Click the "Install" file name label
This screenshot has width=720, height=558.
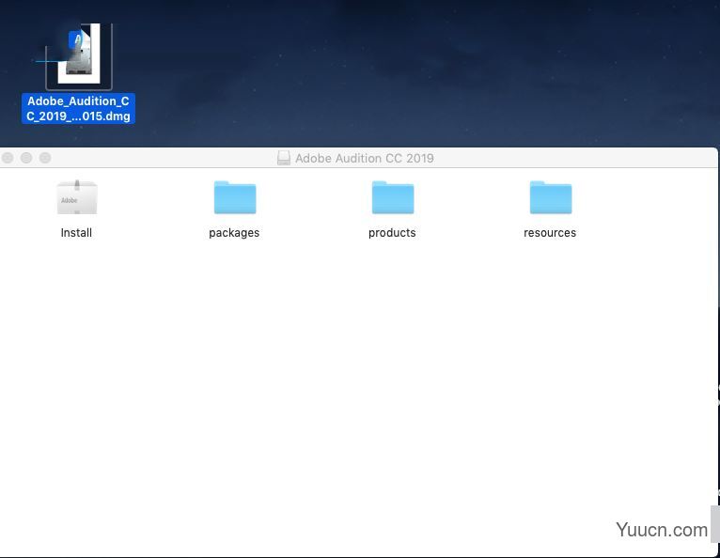click(76, 233)
